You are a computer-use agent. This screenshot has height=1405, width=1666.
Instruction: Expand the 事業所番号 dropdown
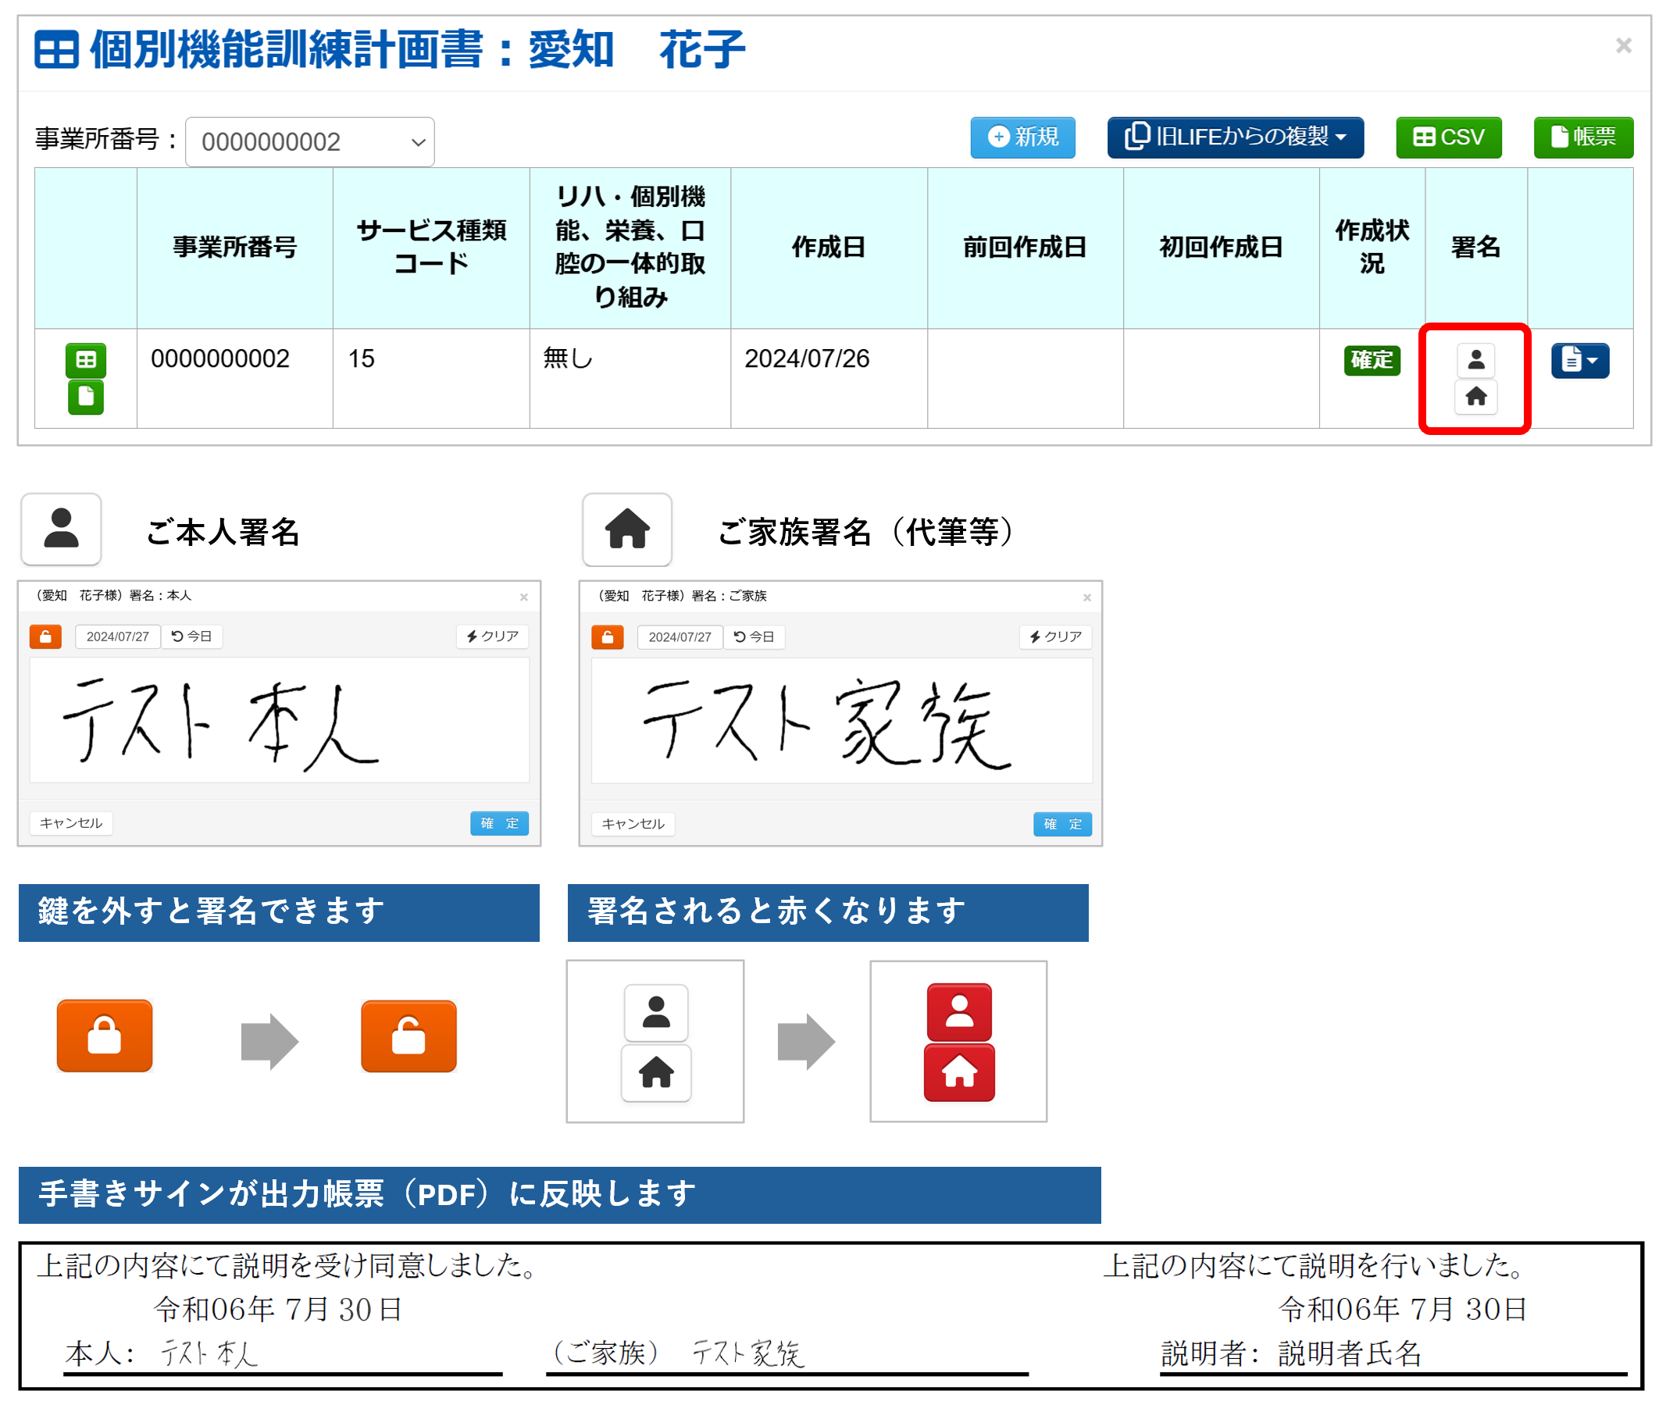310,142
